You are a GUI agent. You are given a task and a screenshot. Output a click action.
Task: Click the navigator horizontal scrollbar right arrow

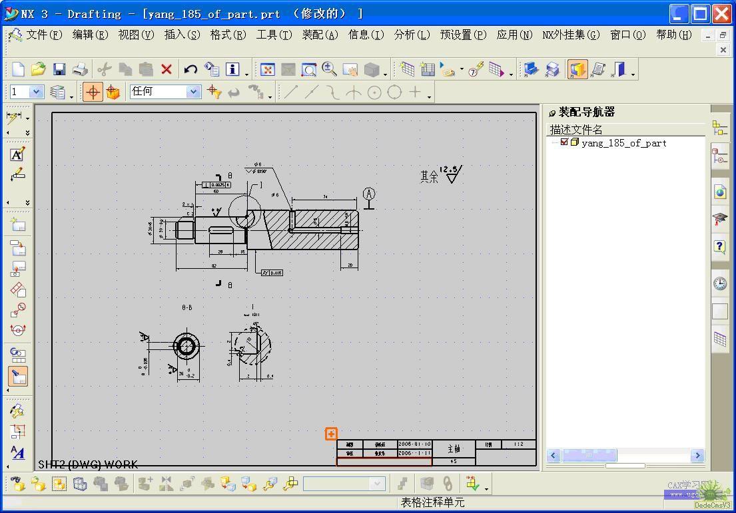click(x=697, y=456)
